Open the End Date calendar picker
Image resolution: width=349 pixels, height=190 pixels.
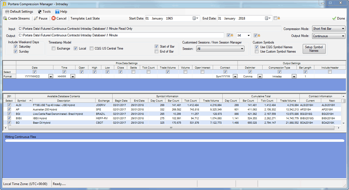point(268,18)
